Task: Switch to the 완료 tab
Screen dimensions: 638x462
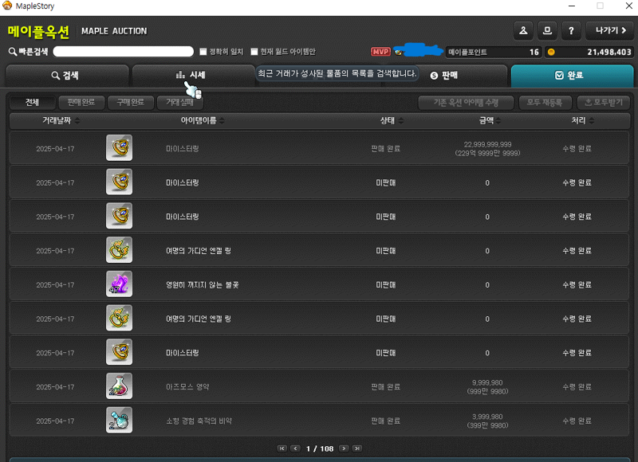Action: 572,76
